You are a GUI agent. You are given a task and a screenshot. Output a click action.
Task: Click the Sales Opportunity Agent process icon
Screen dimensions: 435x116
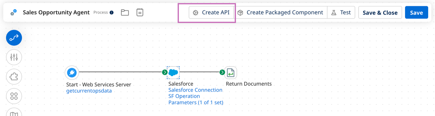click(x=14, y=12)
